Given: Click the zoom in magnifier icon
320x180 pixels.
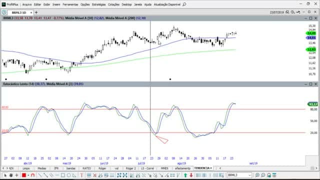Looking at the screenshot, I should pyautogui.click(x=257, y=175).
